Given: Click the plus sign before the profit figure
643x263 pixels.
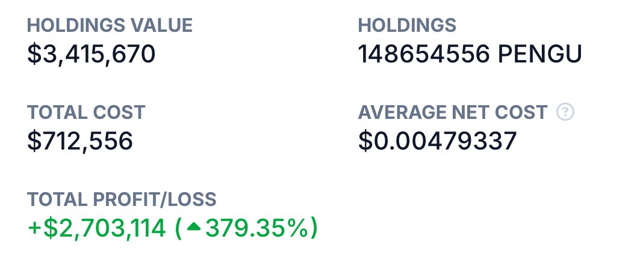Looking at the screenshot, I should [x=34, y=228].
